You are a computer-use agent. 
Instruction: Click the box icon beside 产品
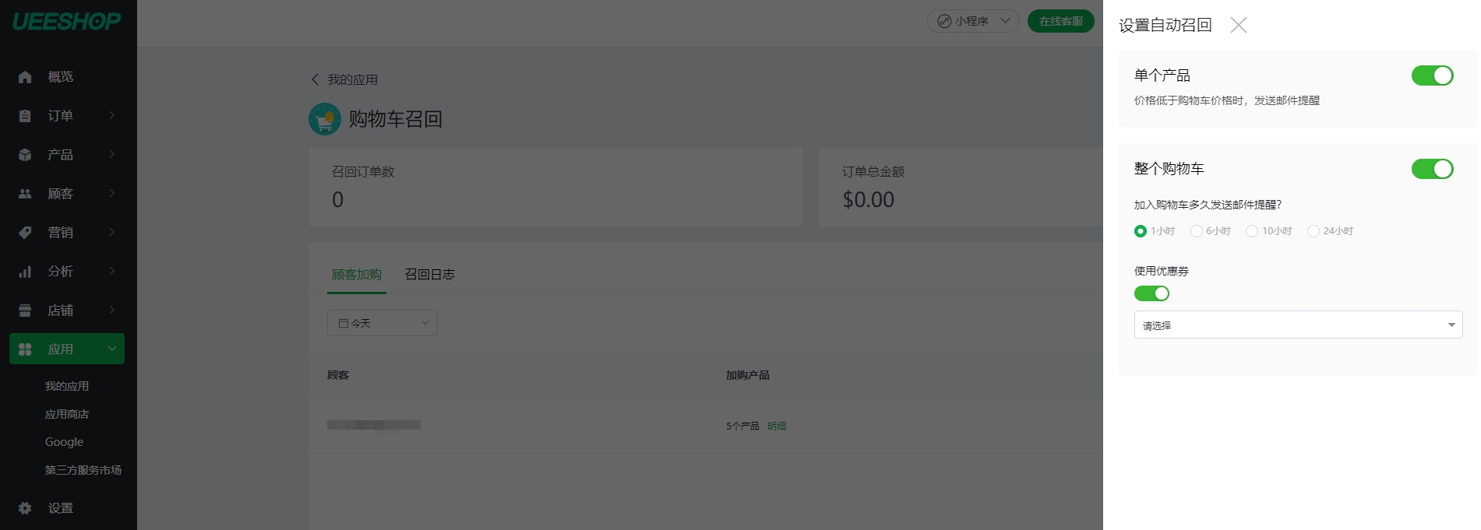click(x=25, y=155)
